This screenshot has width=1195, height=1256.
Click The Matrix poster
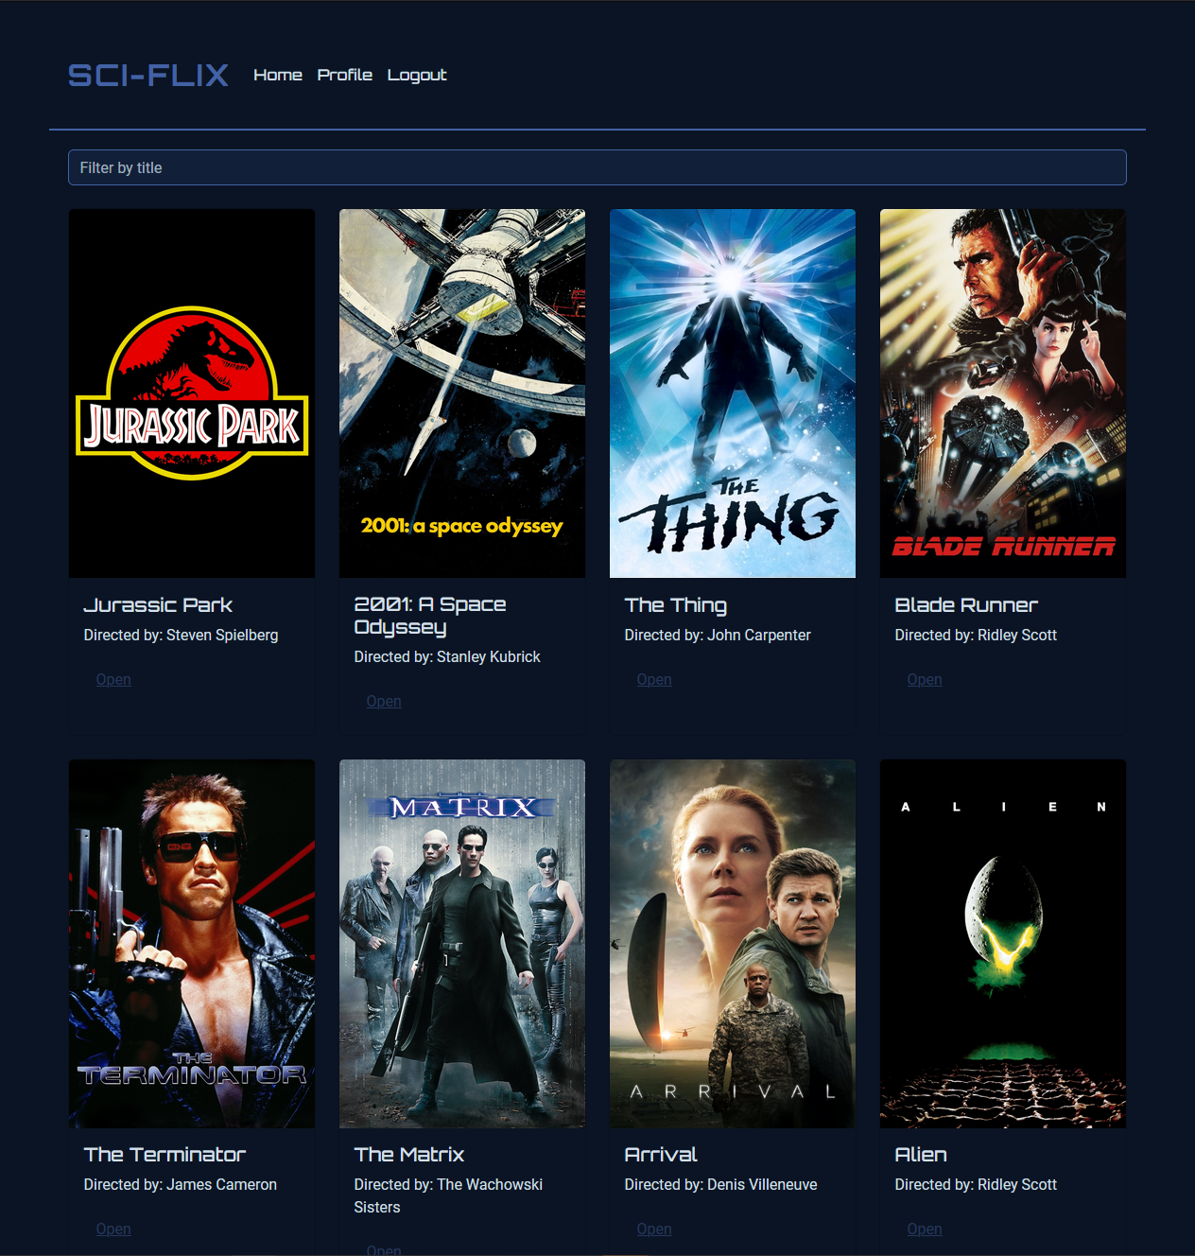coord(461,943)
